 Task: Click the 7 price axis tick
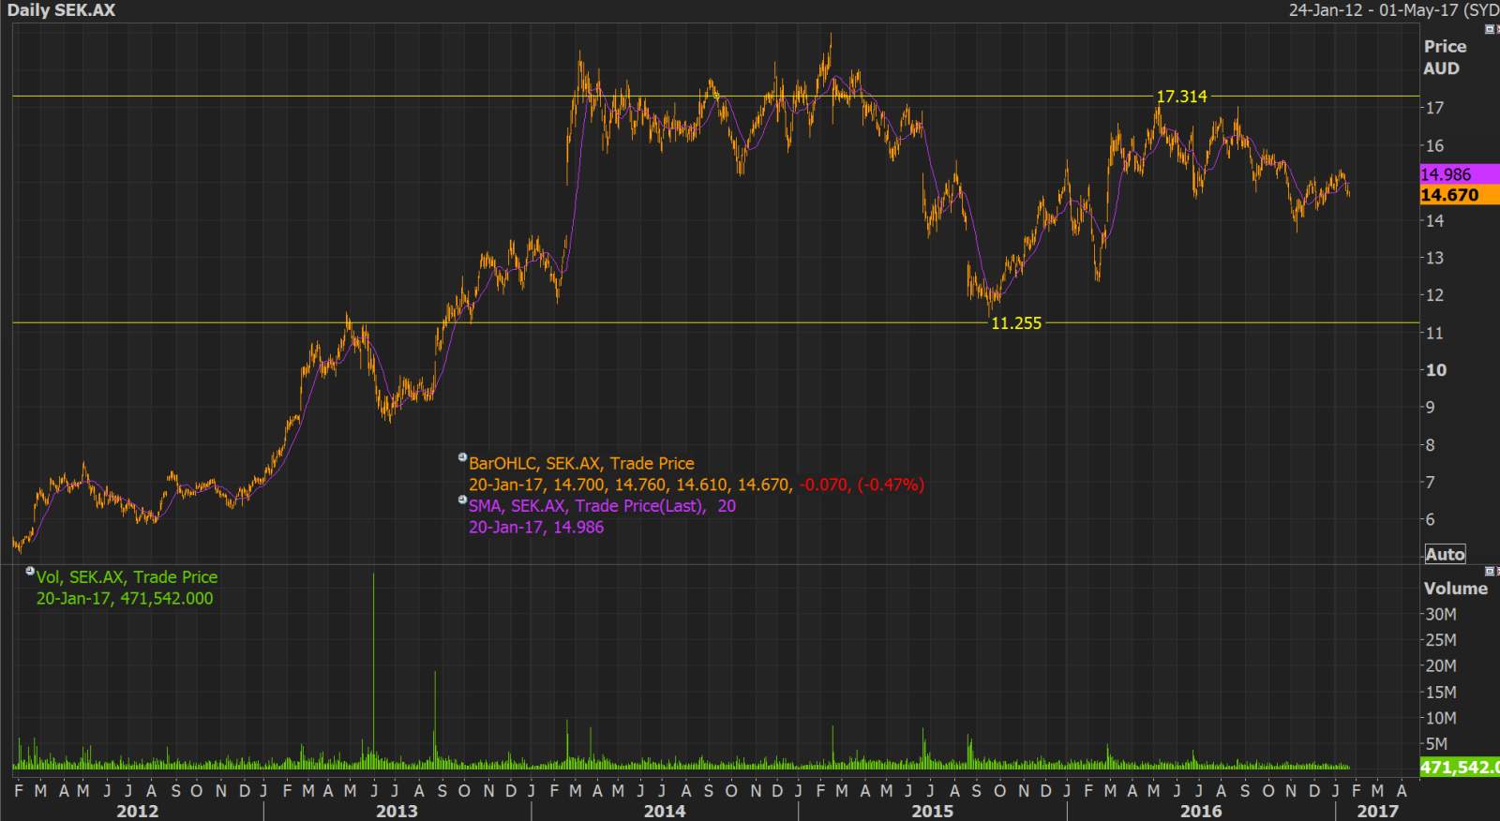point(1430,483)
